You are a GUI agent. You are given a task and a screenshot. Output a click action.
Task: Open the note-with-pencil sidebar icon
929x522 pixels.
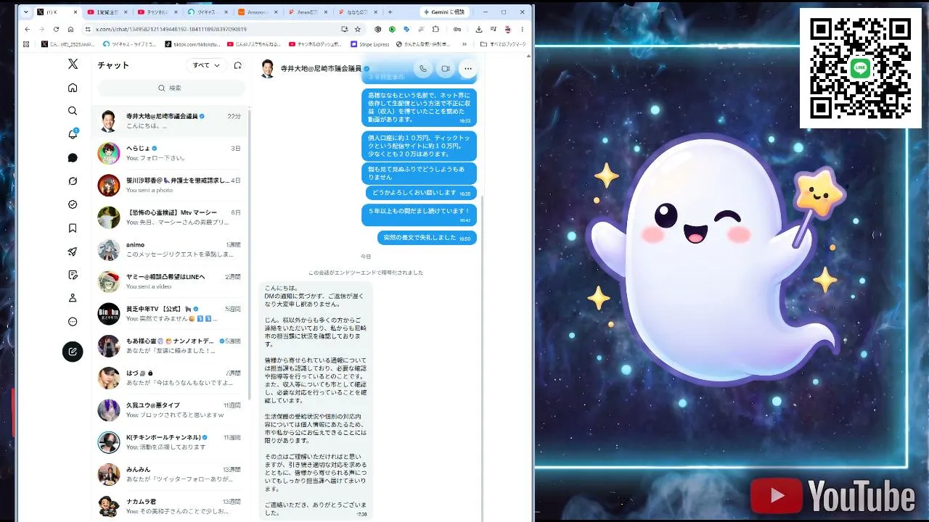click(x=73, y=275)
